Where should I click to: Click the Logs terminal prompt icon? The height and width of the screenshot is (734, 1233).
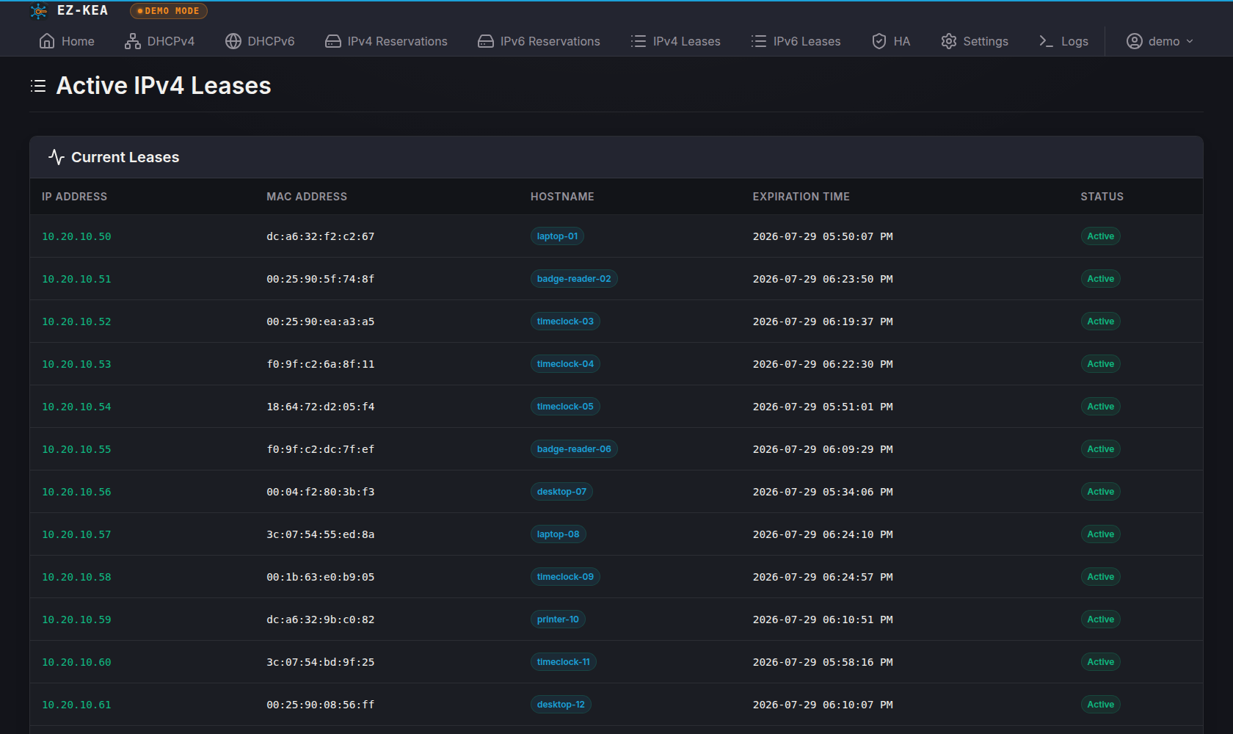pyautogui.click(x=1047, y=41)
